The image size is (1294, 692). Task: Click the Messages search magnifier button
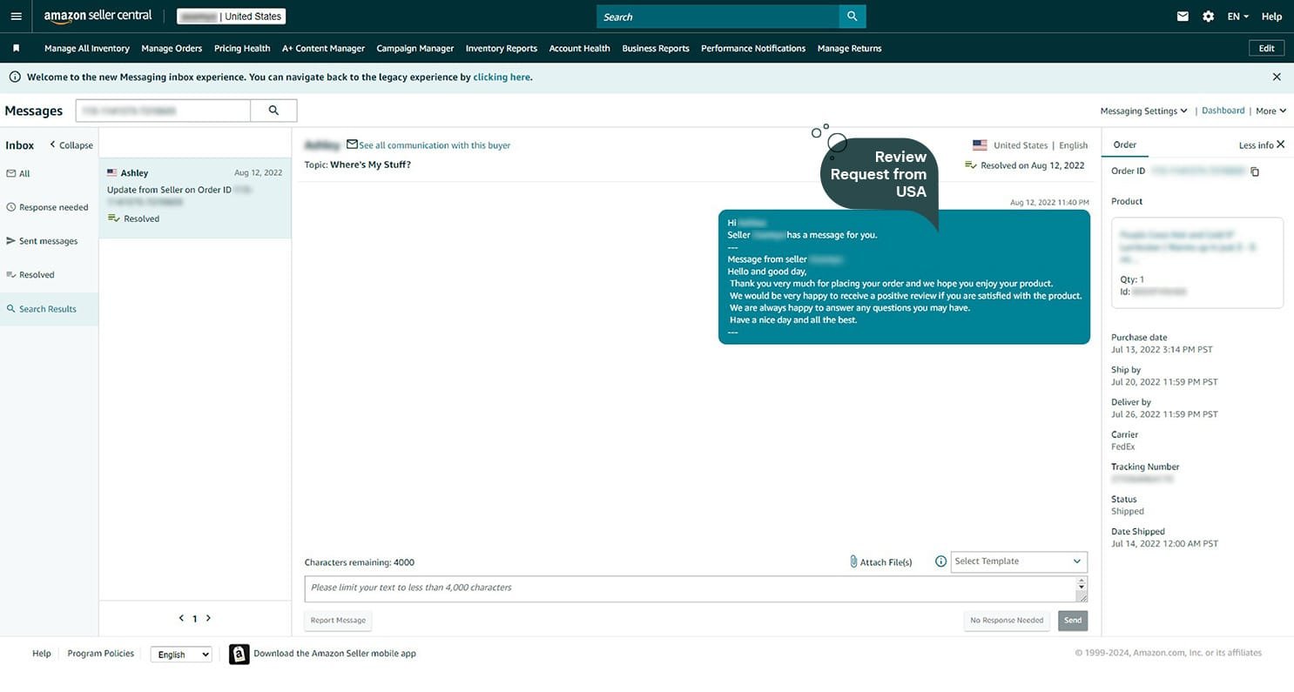[x=273, y=111]
